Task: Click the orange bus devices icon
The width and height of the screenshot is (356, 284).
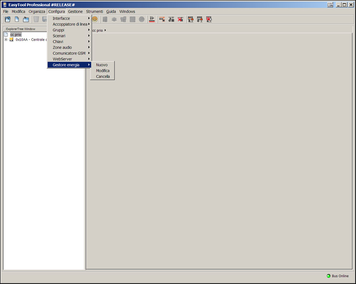Action: tap(162, 19)
